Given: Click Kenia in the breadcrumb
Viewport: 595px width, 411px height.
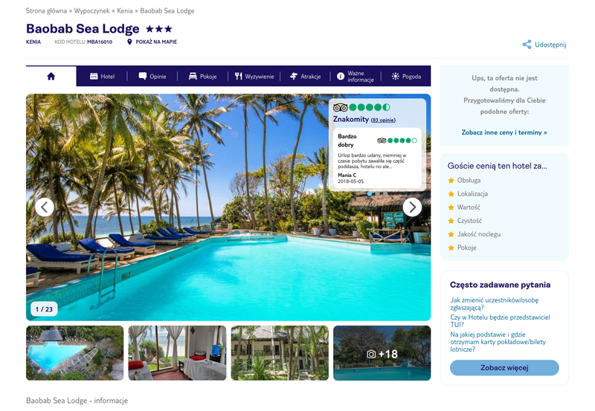Looking at the screenshot, I should coord(125,10).
